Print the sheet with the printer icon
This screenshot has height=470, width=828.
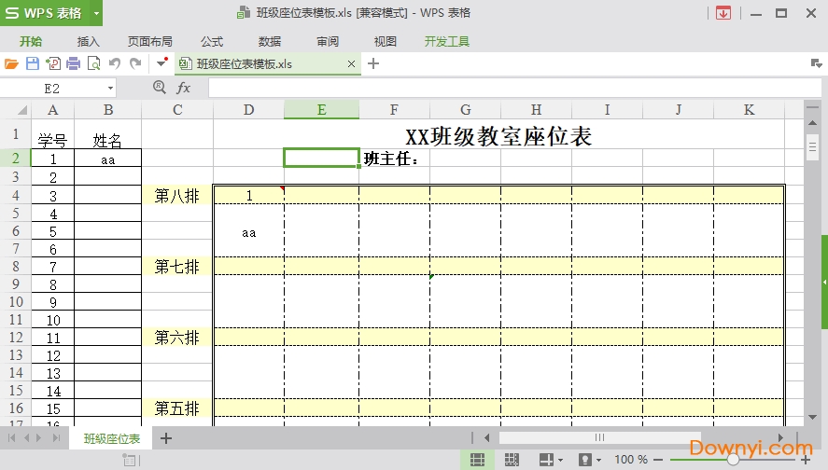74,63
